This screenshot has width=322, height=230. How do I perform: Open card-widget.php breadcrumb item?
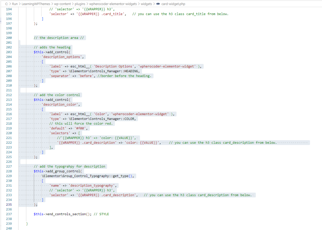[173, 4]
